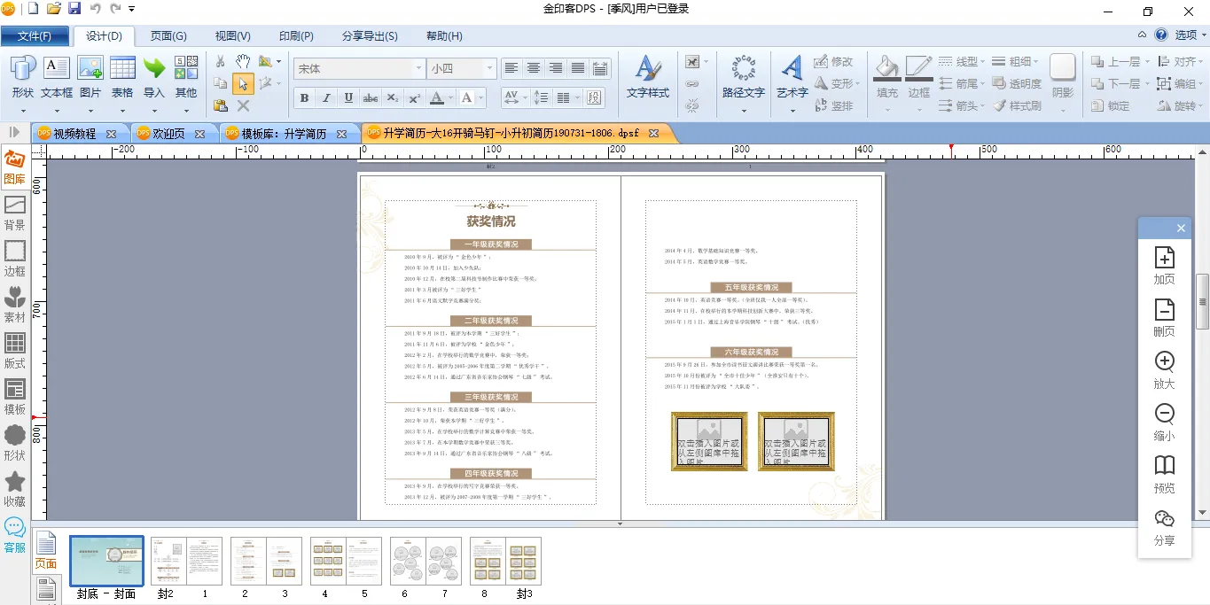The image size is (1210, 605).
Task: Toggle italic text formatting
Action: [326, 98]
